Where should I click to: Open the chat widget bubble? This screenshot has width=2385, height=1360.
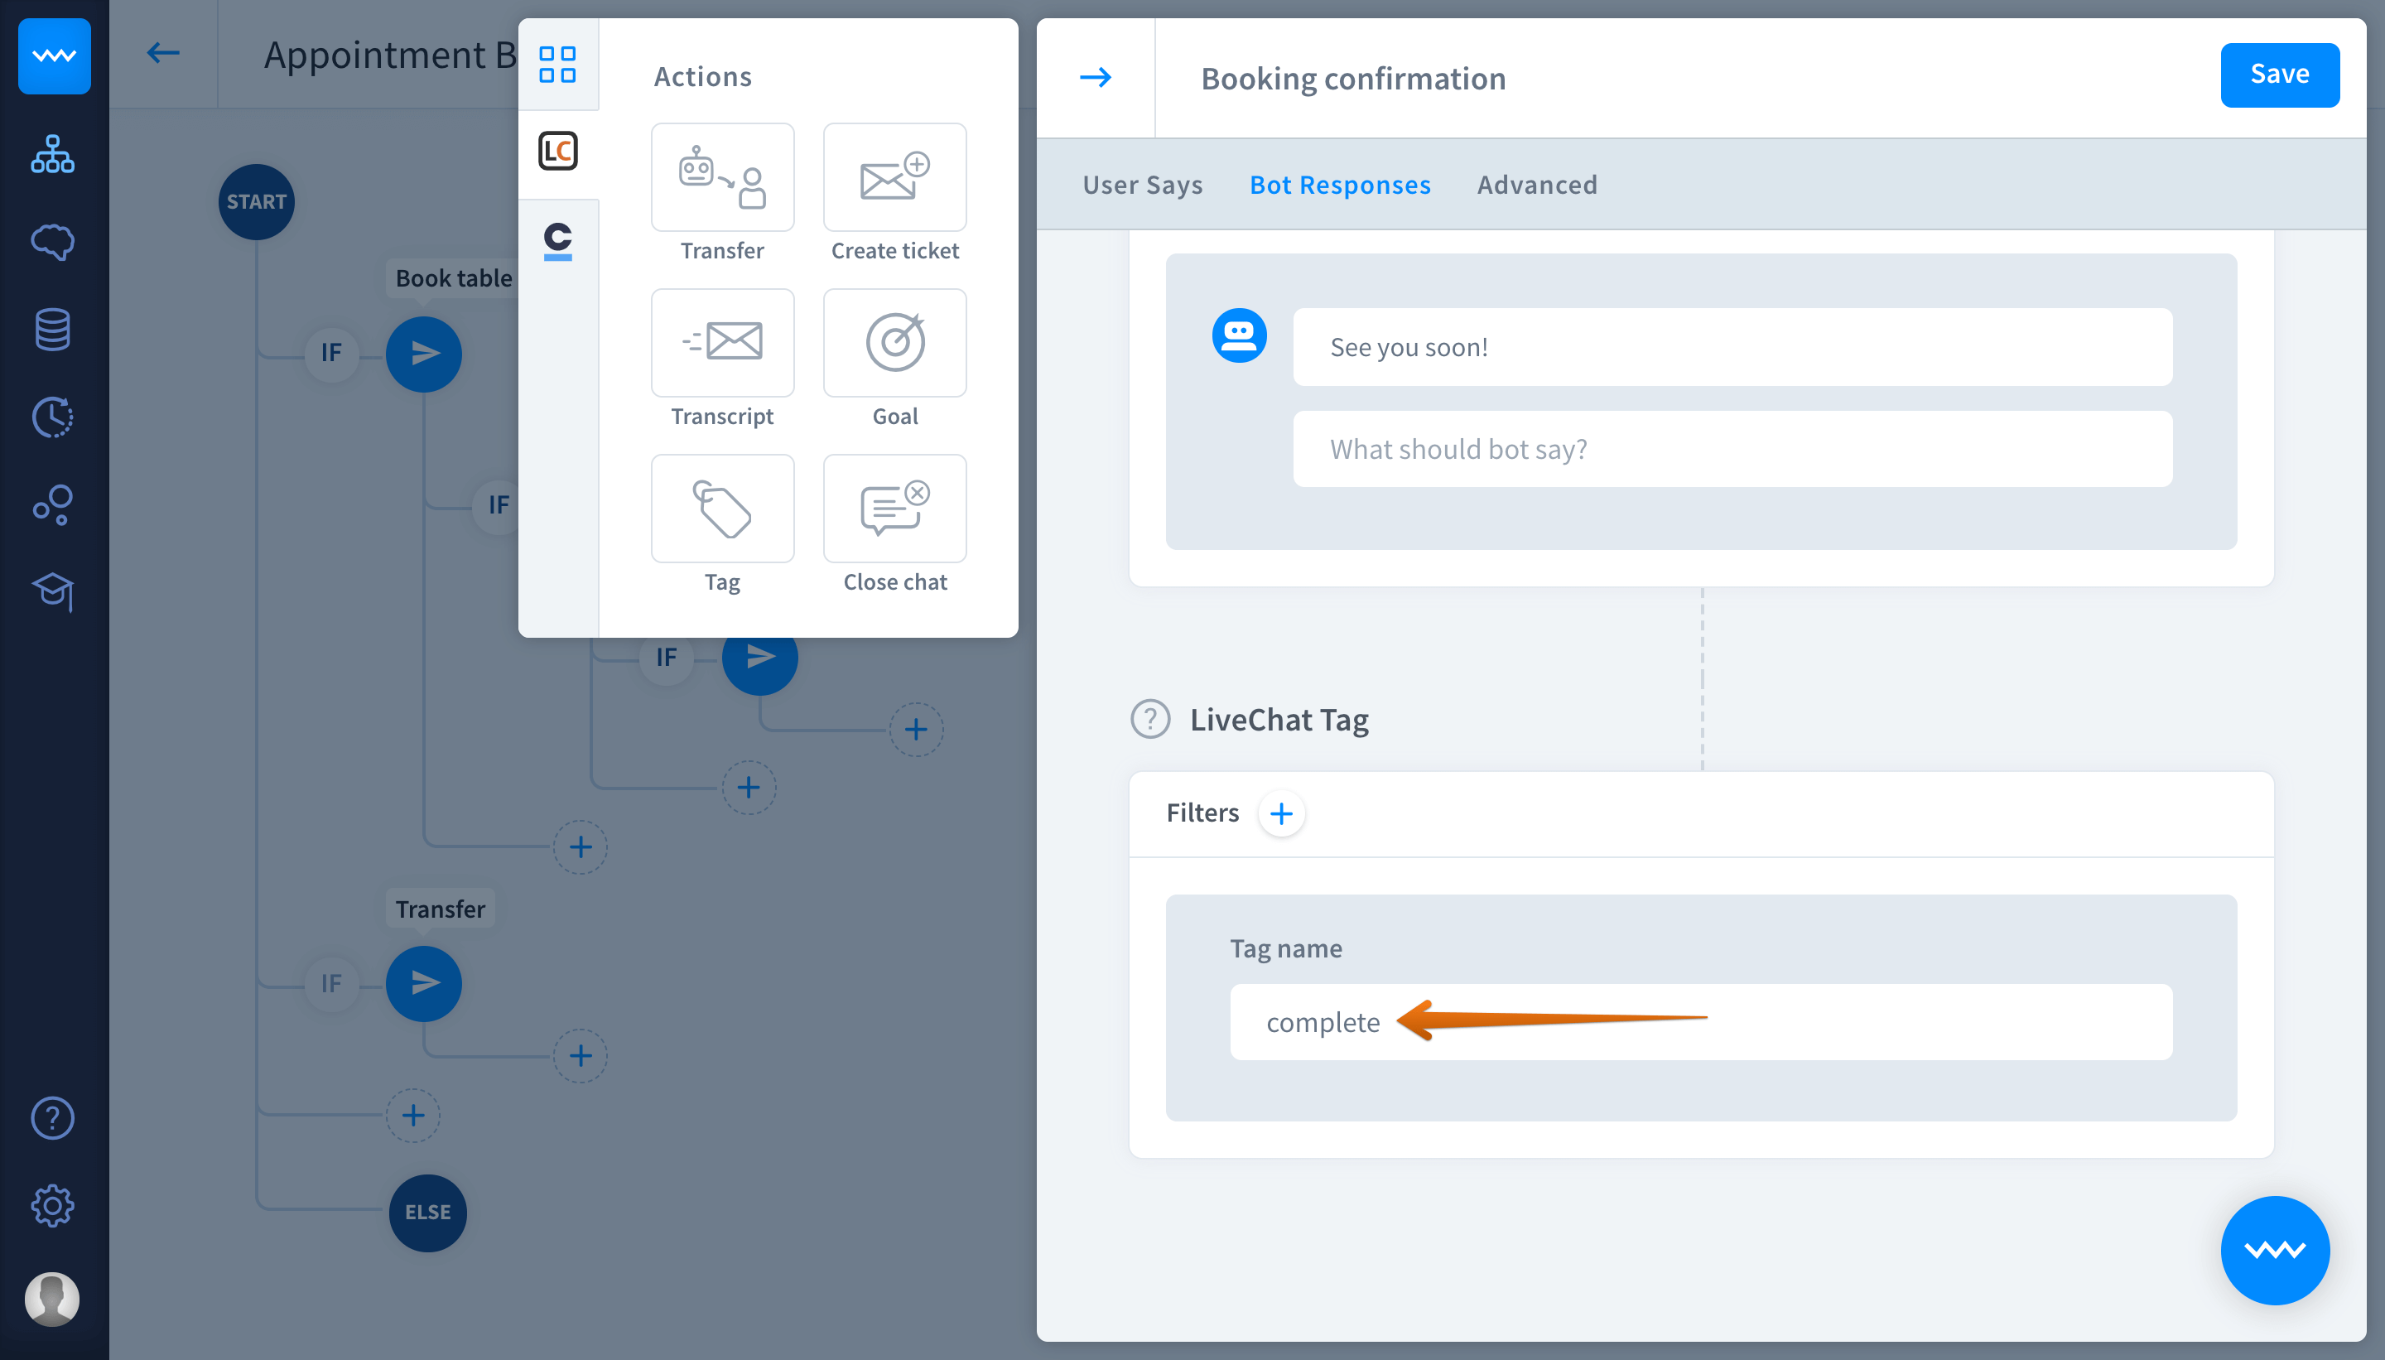[2273, 1250]
